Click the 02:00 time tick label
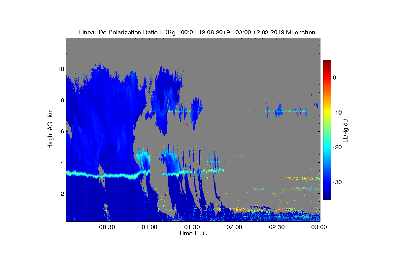Image resolution: width=396 pixels, height=264 pixels. click(x=234, y=227)
